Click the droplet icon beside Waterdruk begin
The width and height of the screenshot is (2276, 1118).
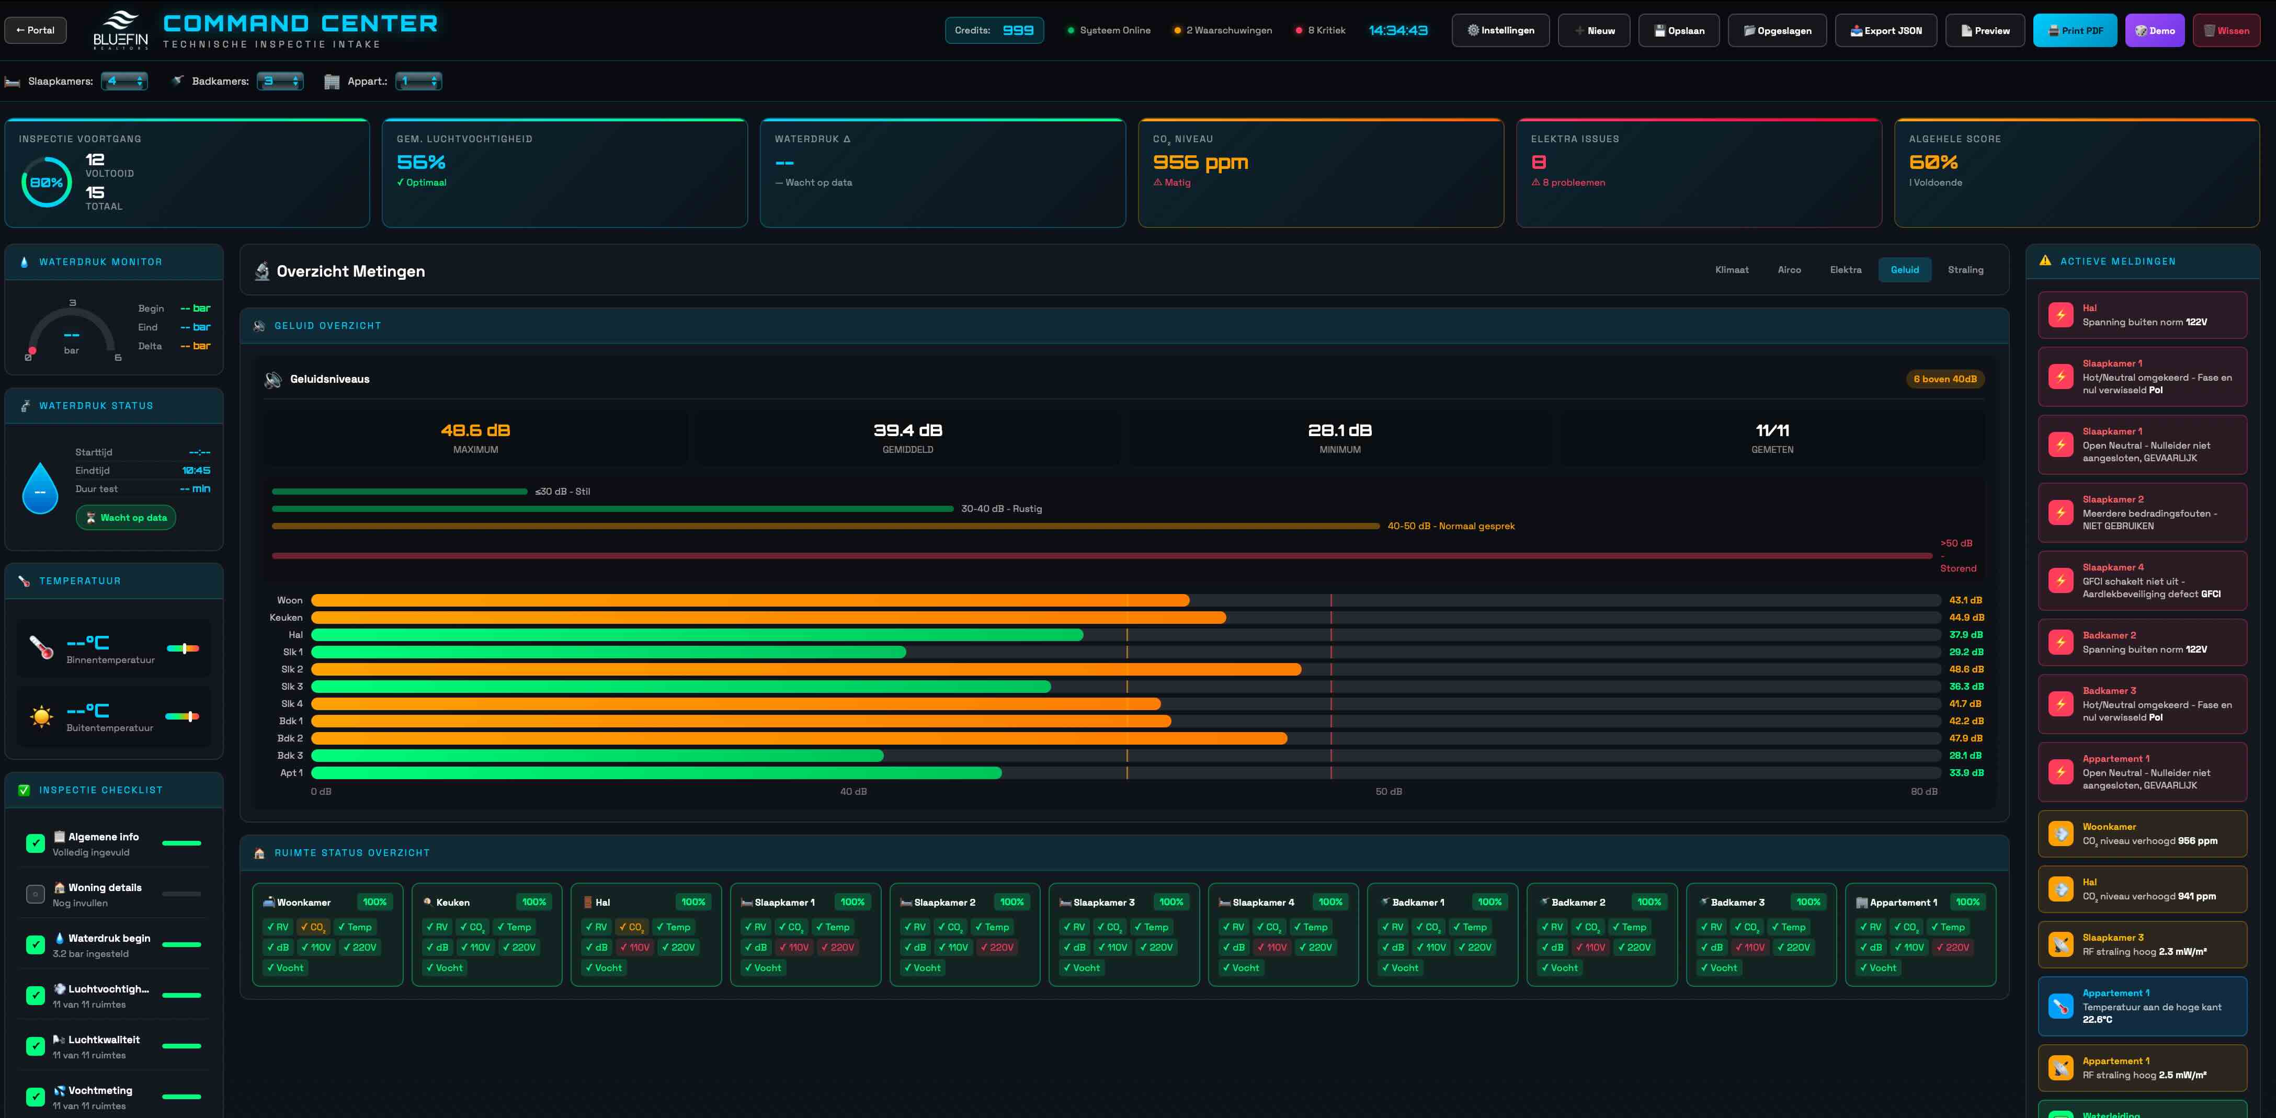coord(59,938)
